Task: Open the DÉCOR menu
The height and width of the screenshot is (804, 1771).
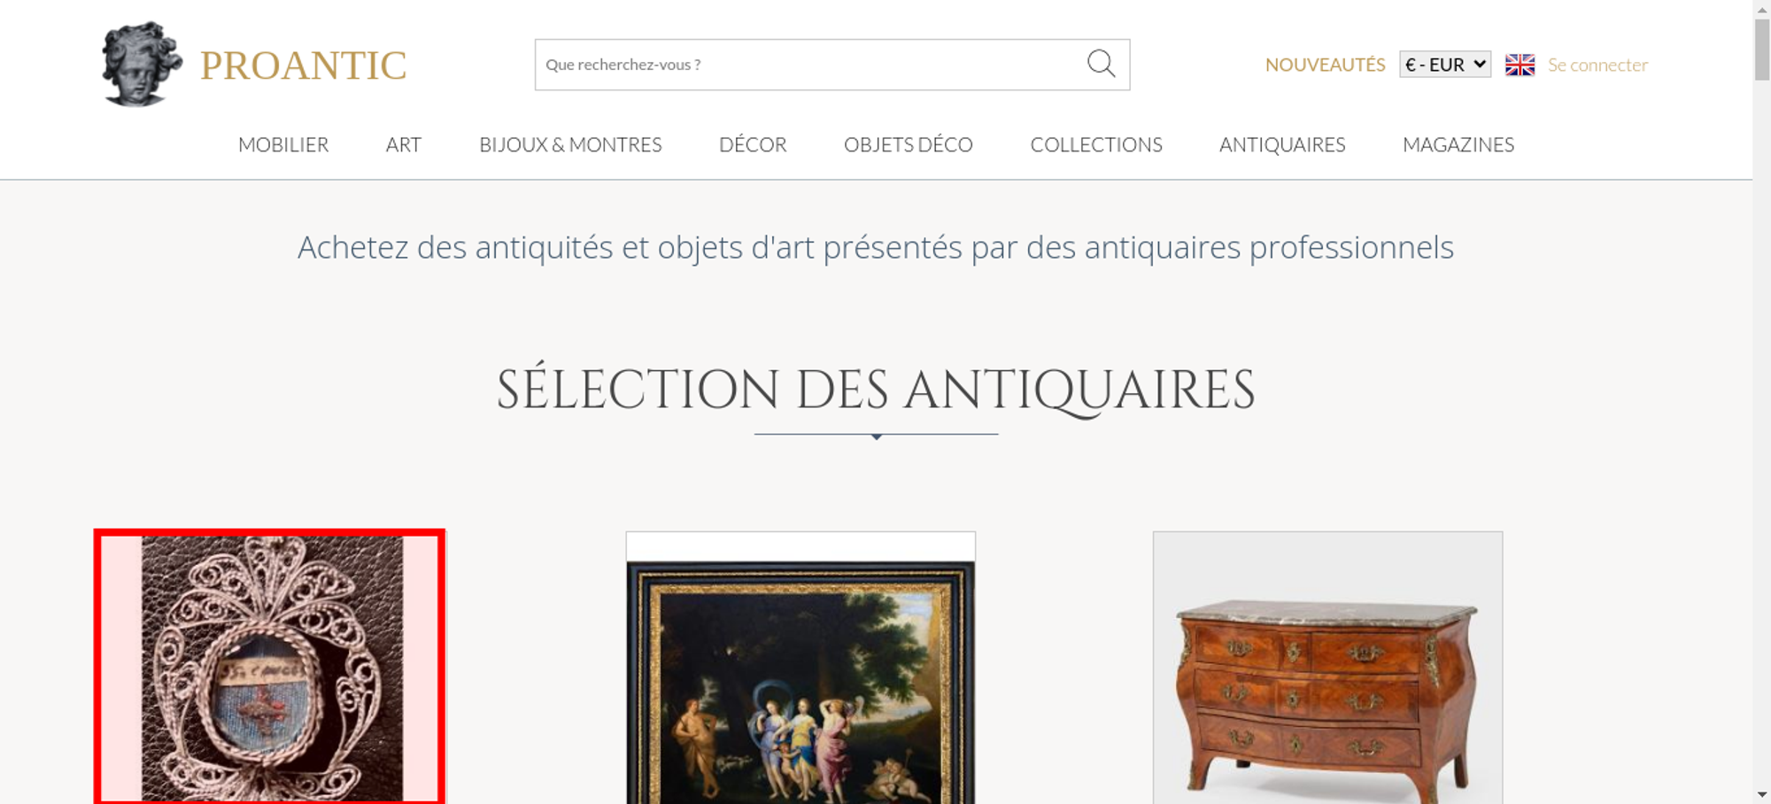Action: pyautogui.click(x=753, y=144)
